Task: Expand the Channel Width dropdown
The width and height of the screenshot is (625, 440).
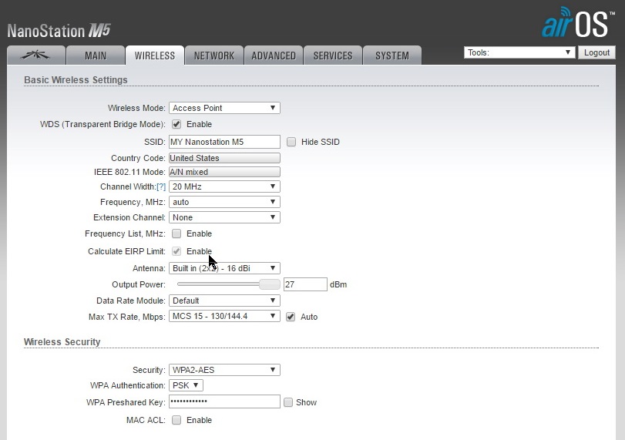Action: tap(224, 186)
